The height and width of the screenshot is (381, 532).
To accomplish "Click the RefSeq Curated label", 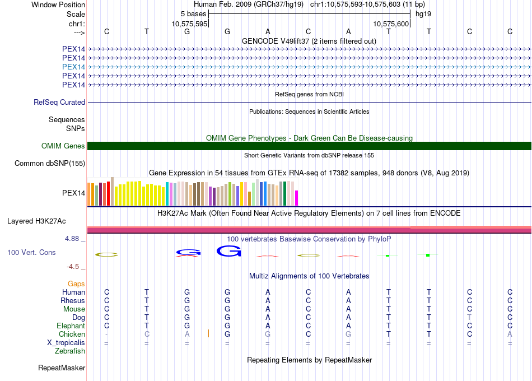I will tap(59, 102).
